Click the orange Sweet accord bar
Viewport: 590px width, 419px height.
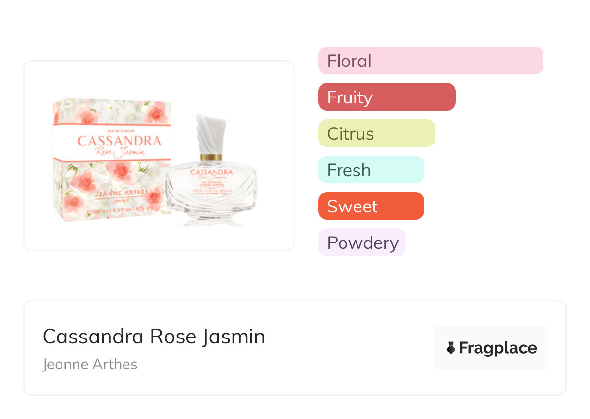371,206
